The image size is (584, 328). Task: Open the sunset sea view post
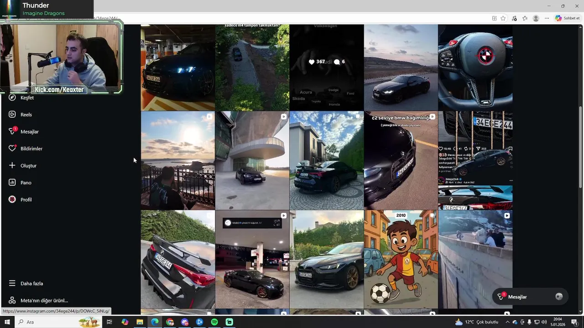pyautogui.click(x=178, y=160)
